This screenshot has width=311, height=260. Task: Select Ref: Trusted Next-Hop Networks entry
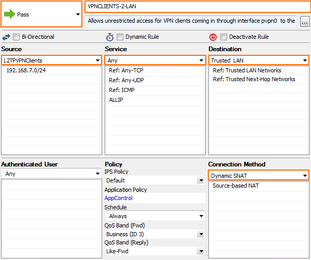click(x=254, y=79)
